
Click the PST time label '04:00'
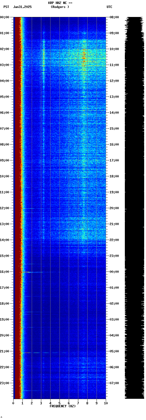click(4, 81)
